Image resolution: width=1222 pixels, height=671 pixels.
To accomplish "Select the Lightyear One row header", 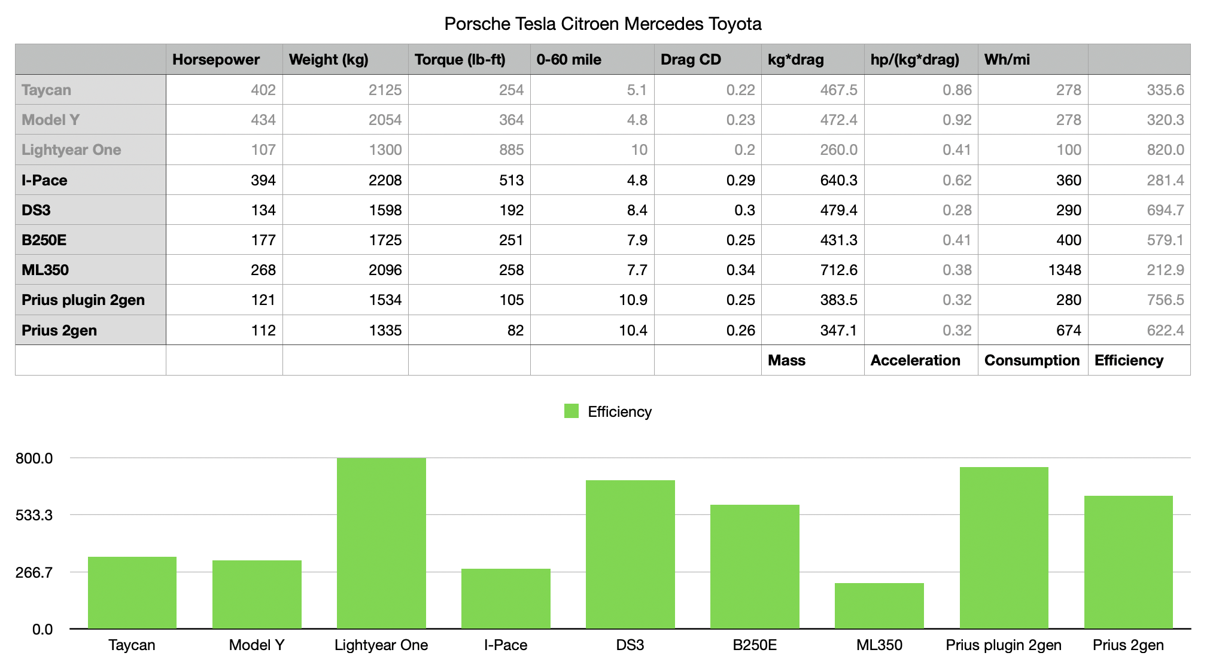I will pyautogui.click(x=72, y=150).
